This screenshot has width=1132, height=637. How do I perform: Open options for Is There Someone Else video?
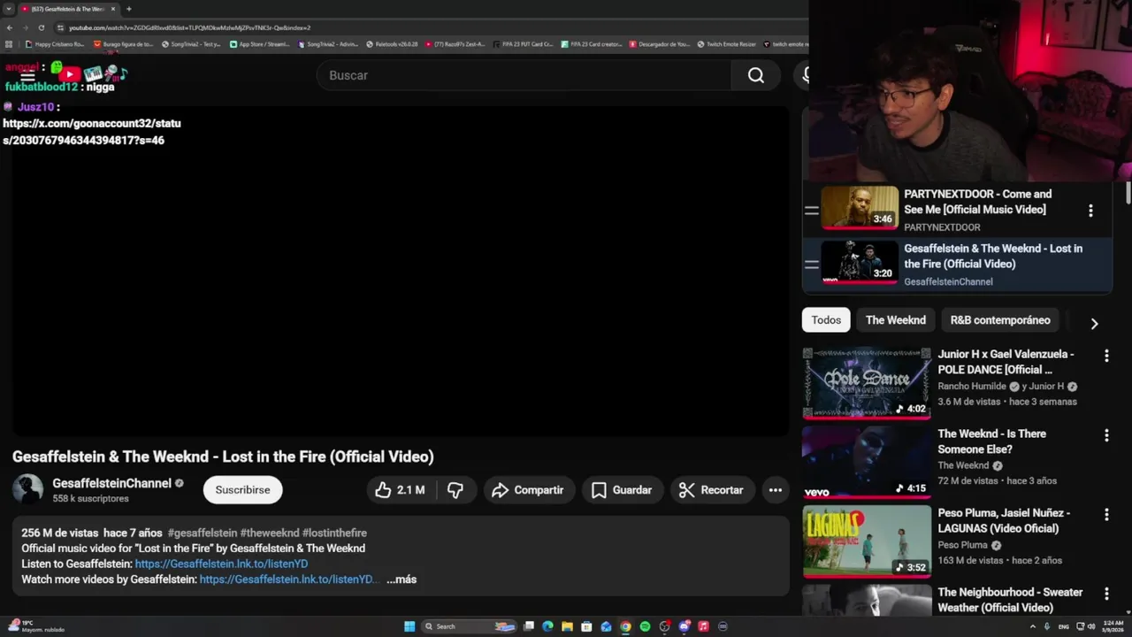(1106, 435)
